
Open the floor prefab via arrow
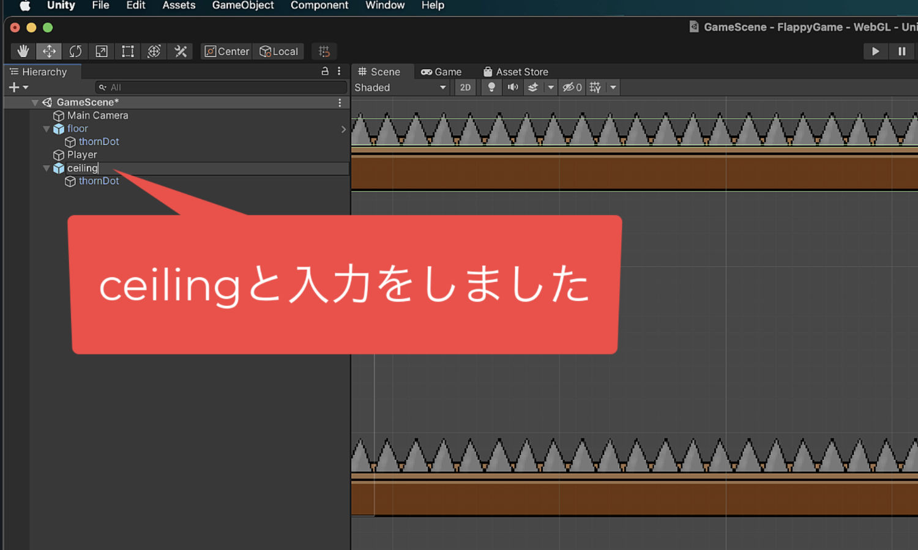tap(343, 129)
